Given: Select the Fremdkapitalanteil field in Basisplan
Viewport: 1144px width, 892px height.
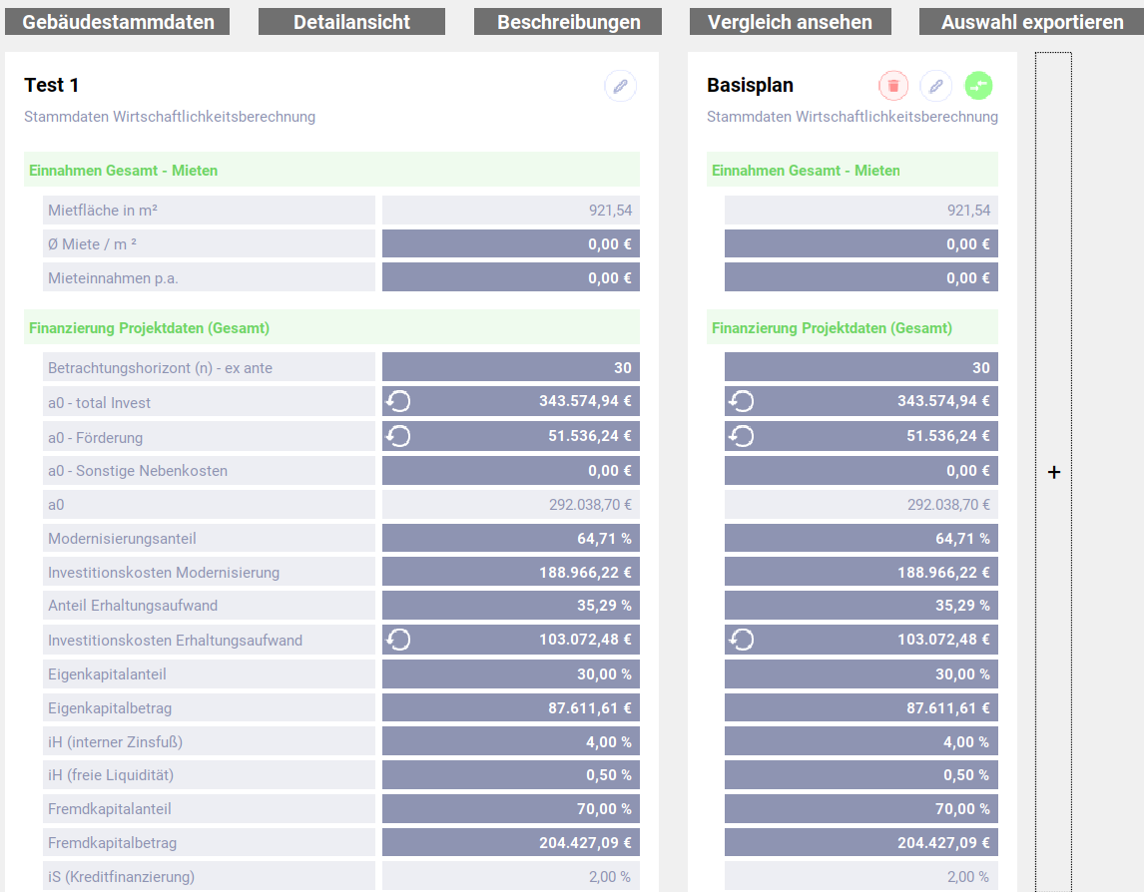Looking at the screenshot, I should pos(860,809).
